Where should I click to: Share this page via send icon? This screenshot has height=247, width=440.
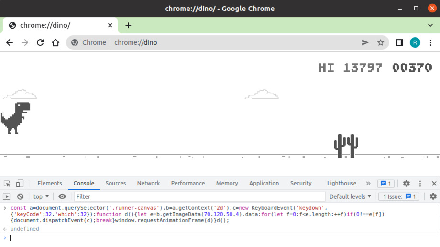tap(365, 42)
